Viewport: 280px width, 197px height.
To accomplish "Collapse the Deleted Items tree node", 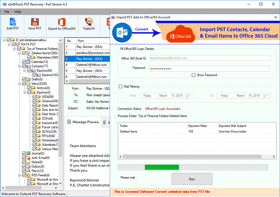I will [x=19, y=53].
